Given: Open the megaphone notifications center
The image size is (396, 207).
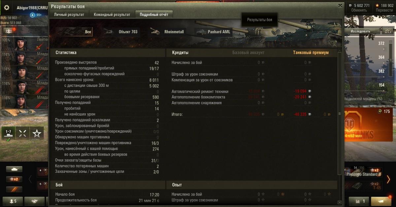Looking at the screenshot, I should (381, 201).
